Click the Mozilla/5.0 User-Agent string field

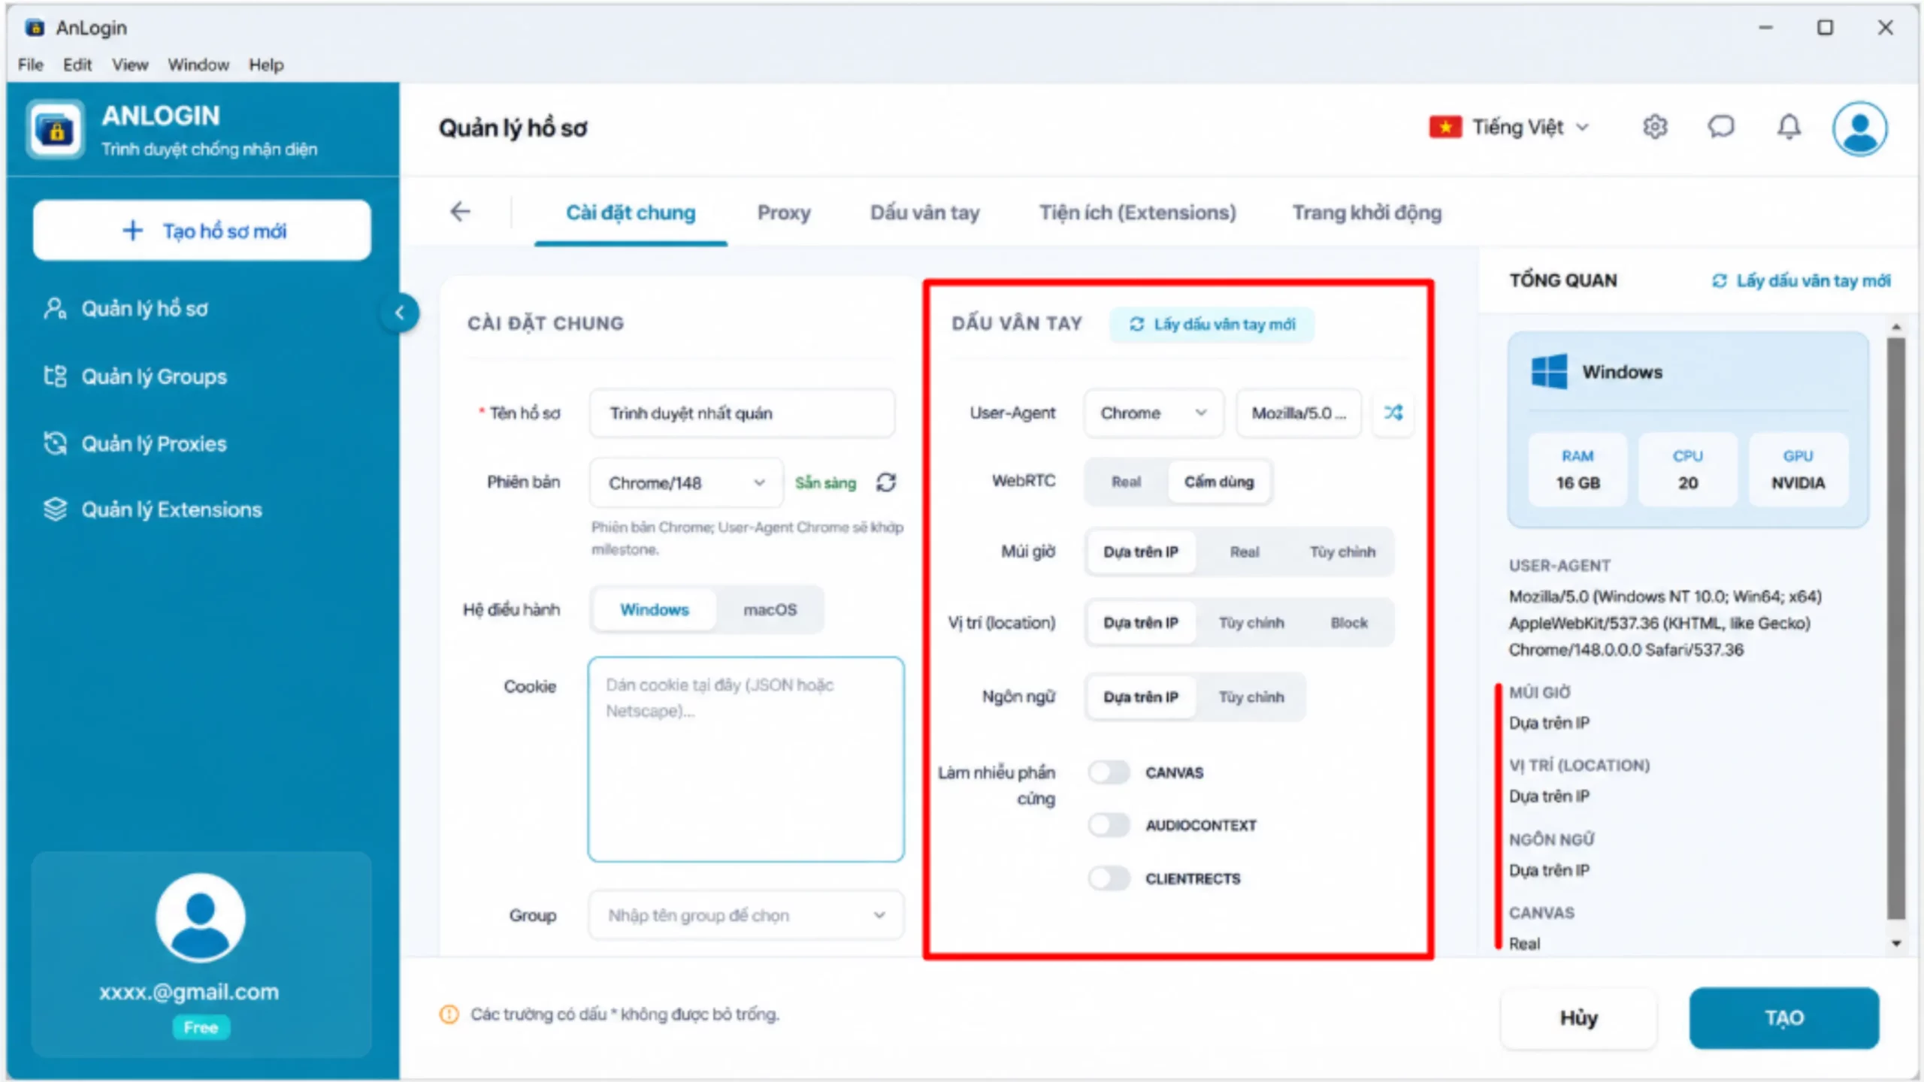pos(1299,413)
